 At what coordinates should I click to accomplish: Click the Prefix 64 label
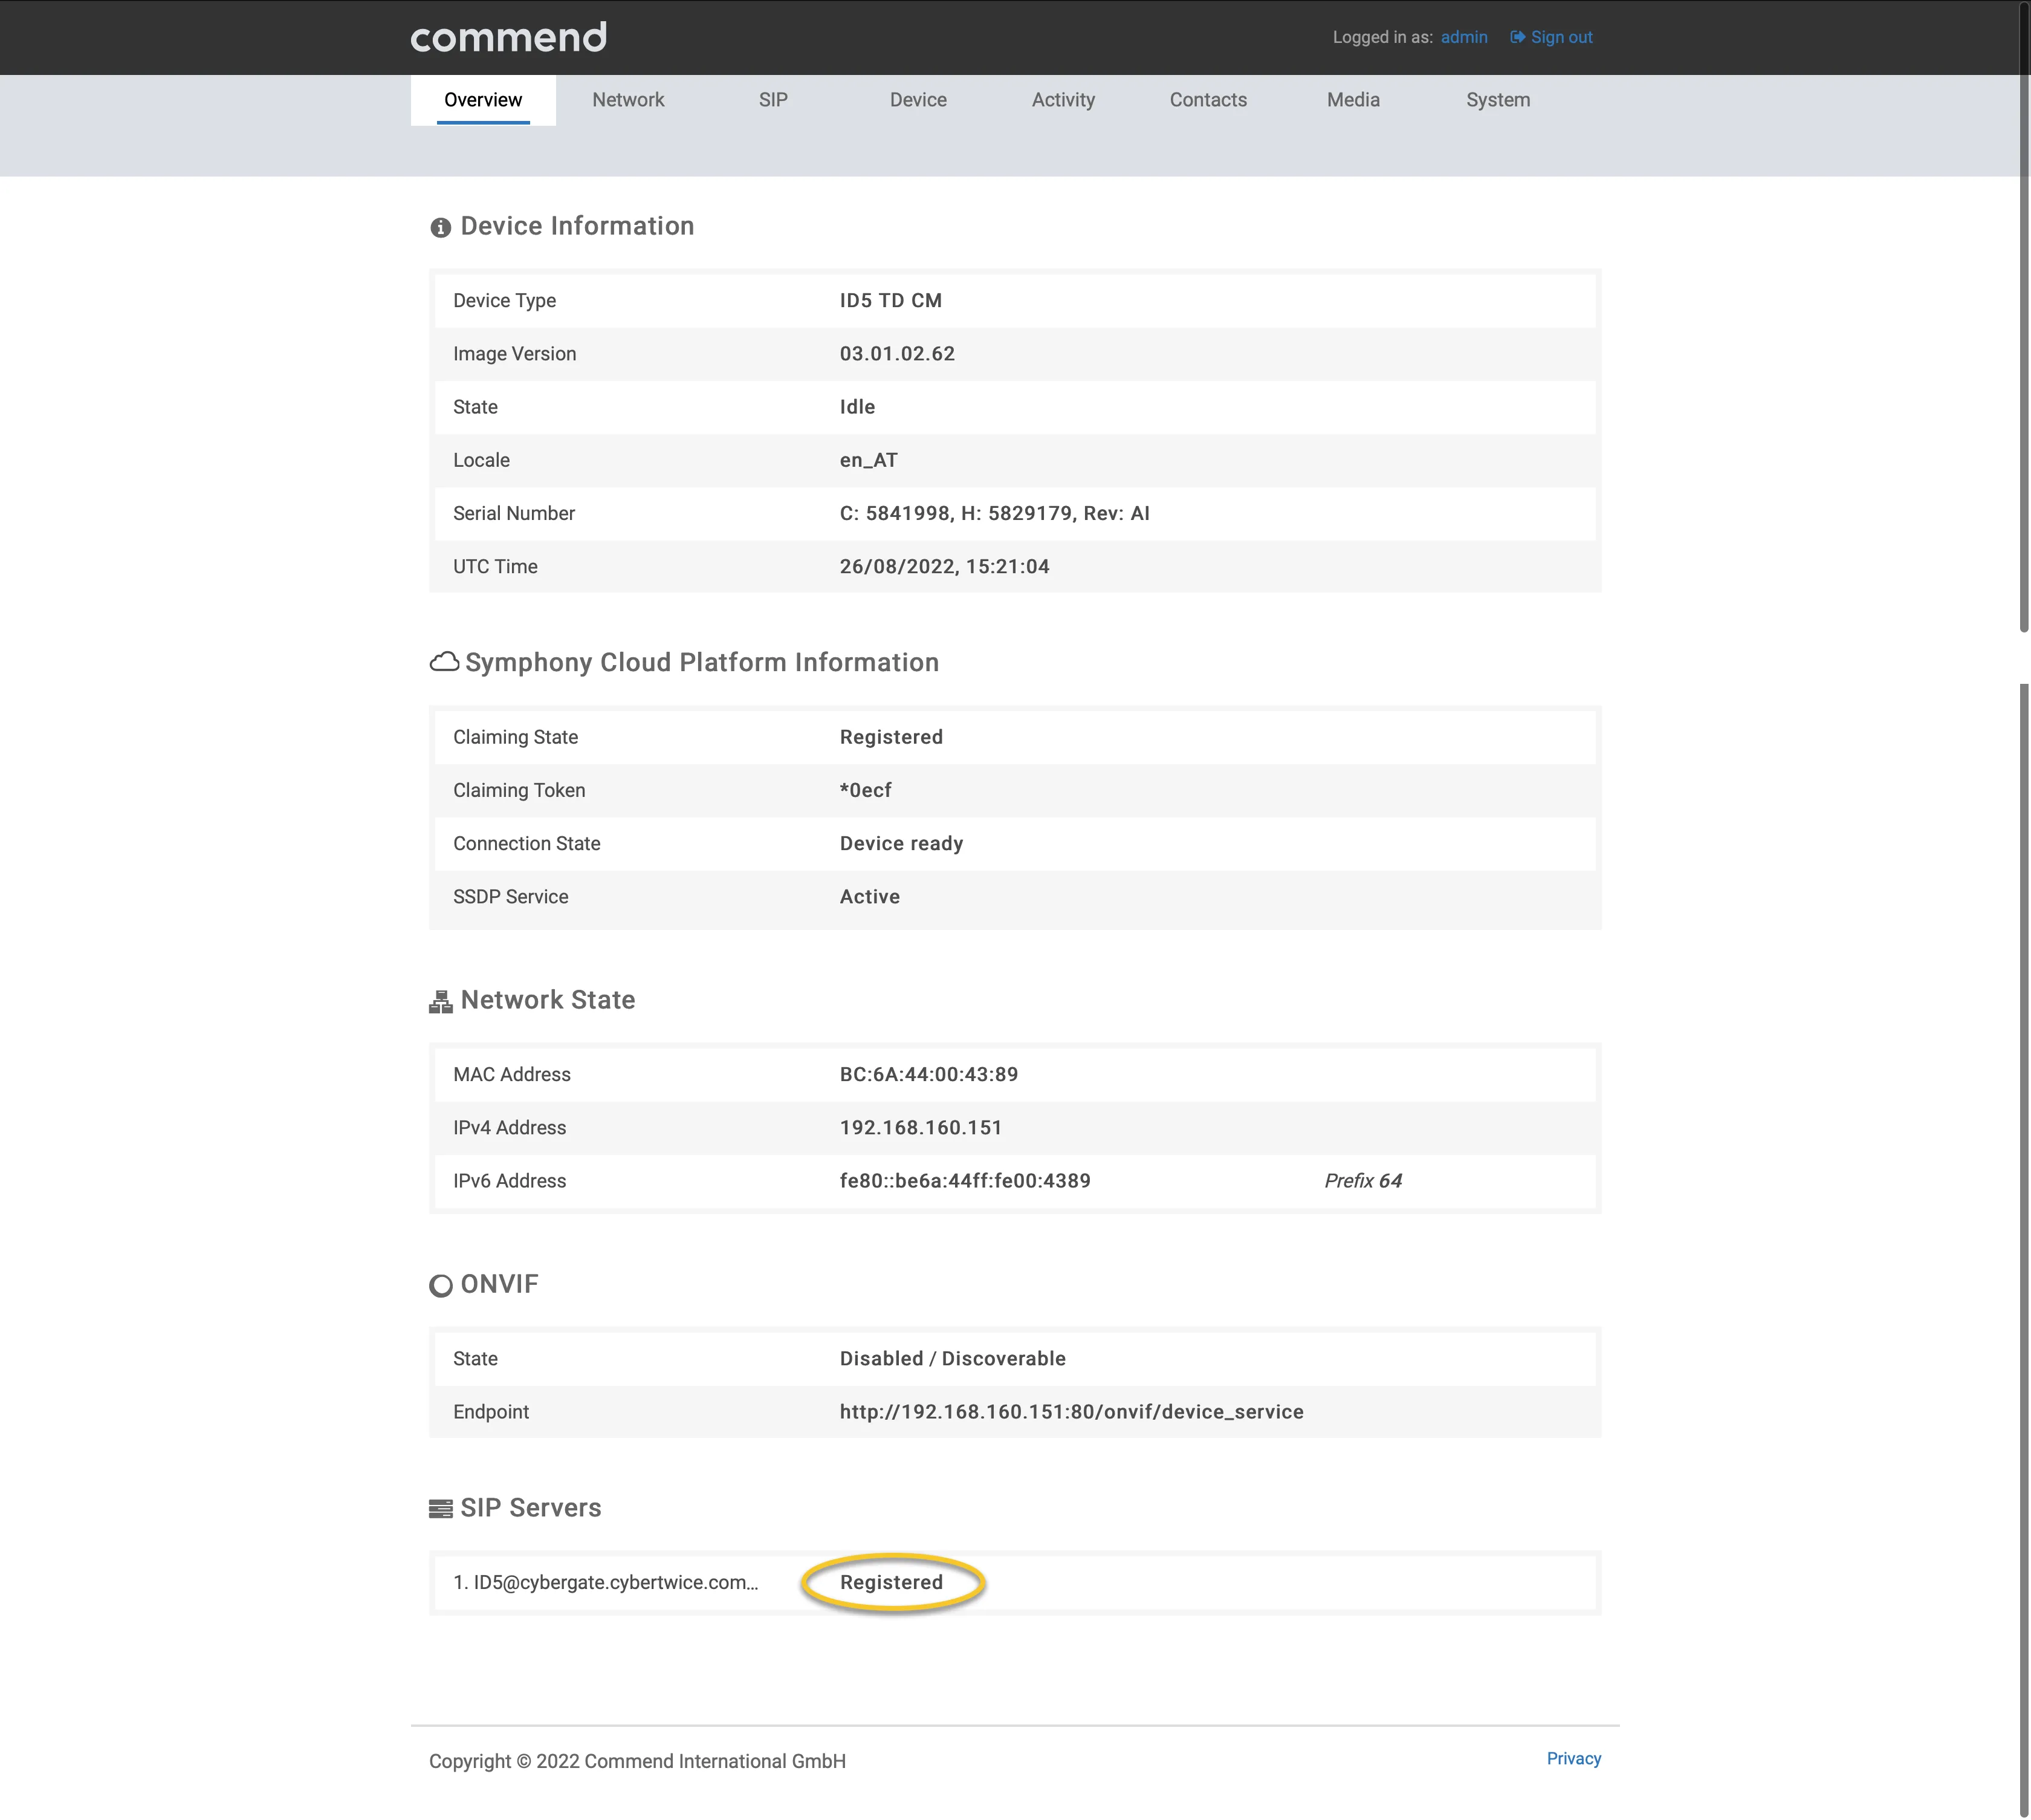[1362, 1181]
